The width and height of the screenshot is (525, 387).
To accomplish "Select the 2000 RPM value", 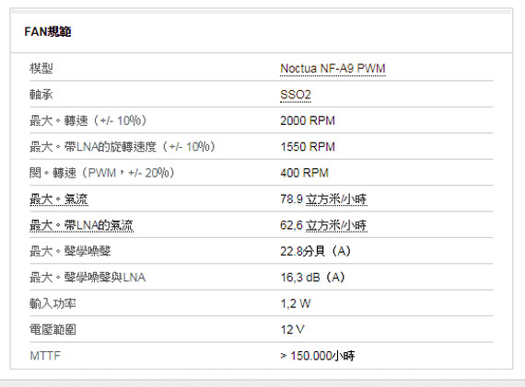I will (308, 120).
